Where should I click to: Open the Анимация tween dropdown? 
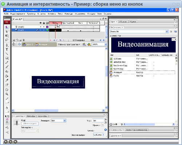64,121
